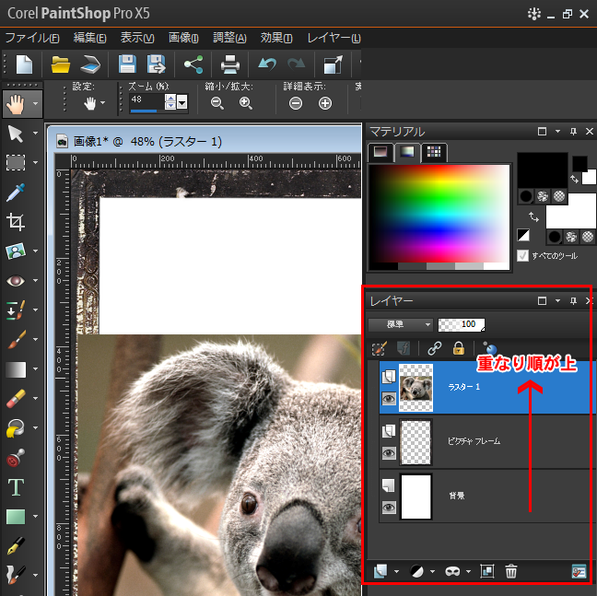
Task: Select the Dropper tool
Action: [x=16, y=193]
